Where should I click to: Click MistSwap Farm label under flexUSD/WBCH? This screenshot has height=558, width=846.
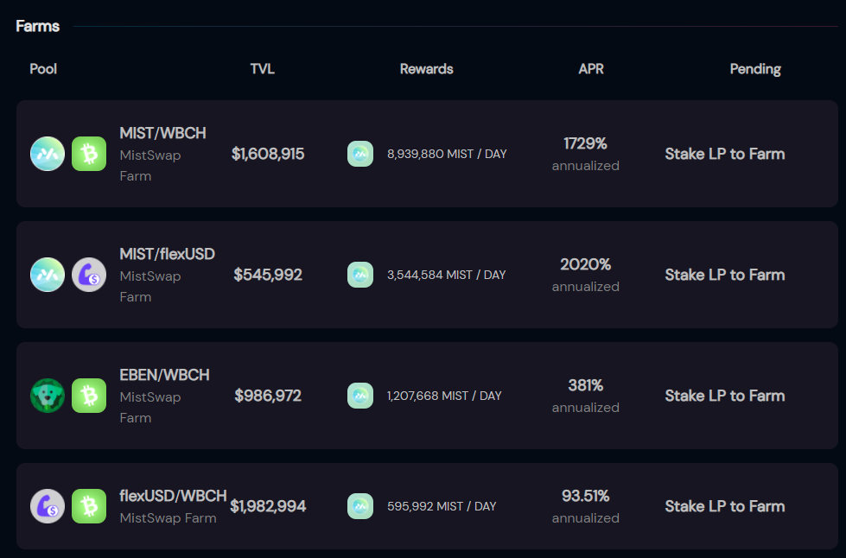(x=168, y=517)
